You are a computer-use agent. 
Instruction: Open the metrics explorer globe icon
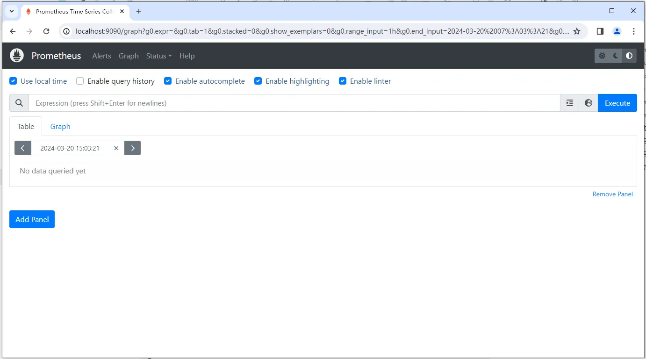[588, 103]
